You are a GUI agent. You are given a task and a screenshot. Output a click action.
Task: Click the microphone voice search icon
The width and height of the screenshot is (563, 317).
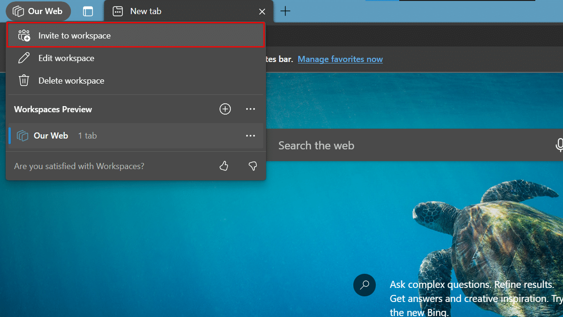[559, 145]
